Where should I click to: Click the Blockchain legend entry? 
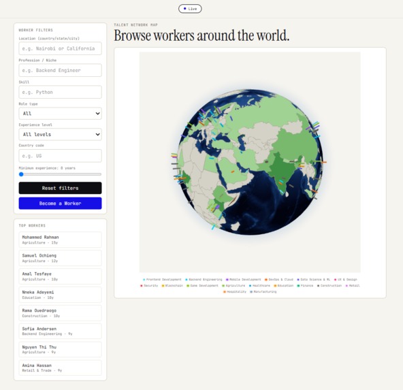[x=172, y=285]
